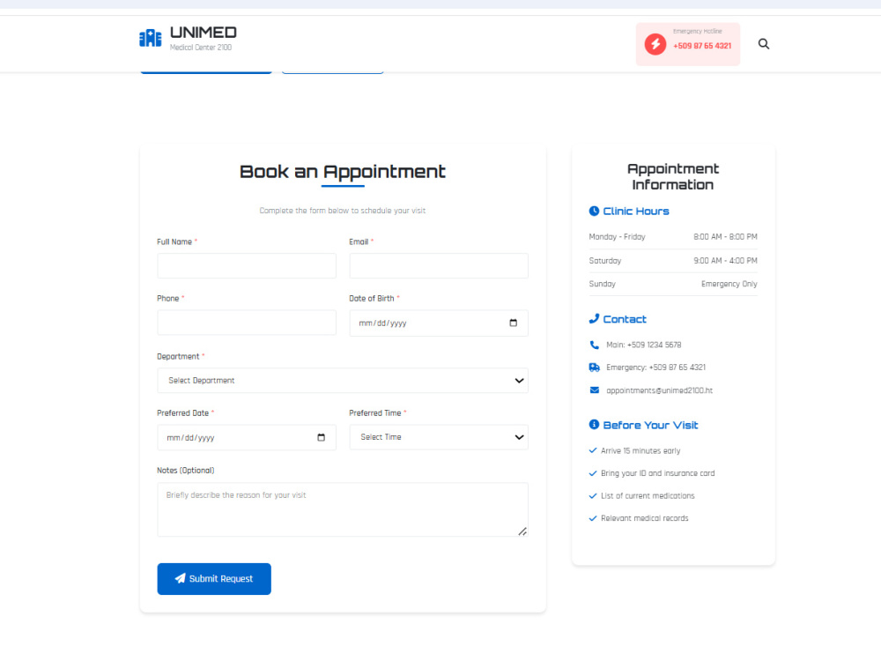Viewport: 881px width, 661px height.
Task: Click checkmark next to Arrive 15 minutes early
Action: coord(593,450)
